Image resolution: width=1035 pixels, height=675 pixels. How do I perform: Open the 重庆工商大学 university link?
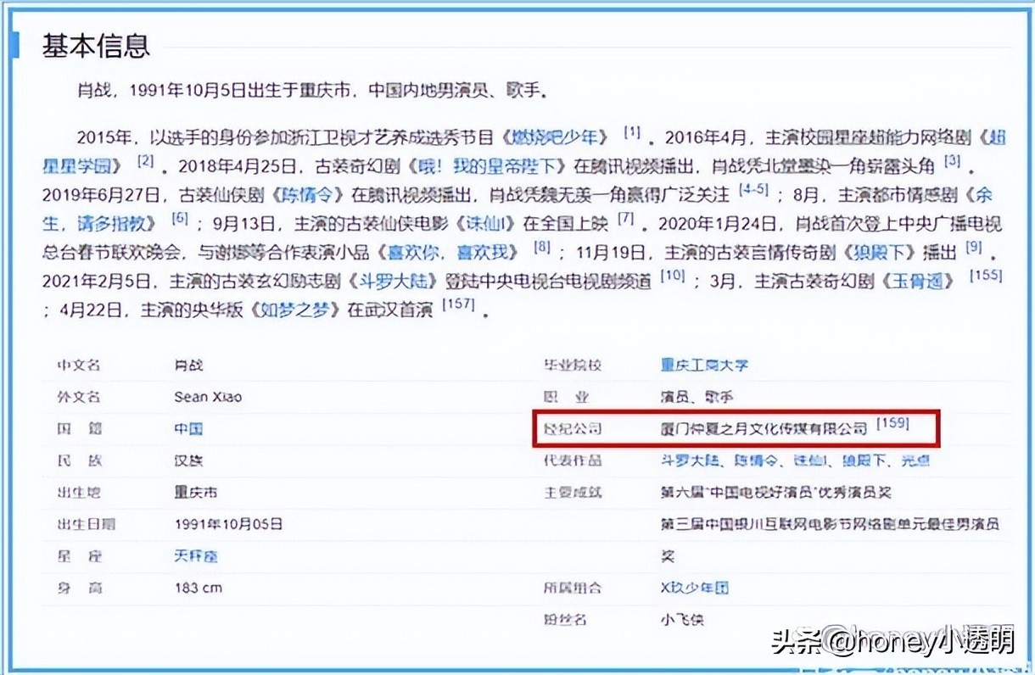point(704,365)
